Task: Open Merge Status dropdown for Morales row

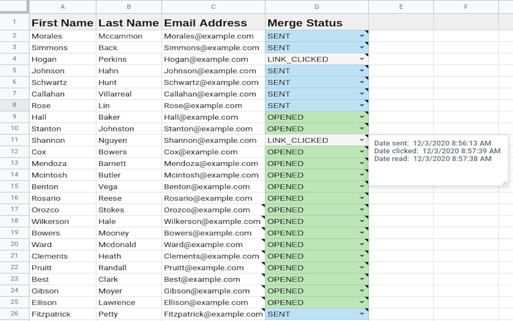Action: click(x=362, y=36)
